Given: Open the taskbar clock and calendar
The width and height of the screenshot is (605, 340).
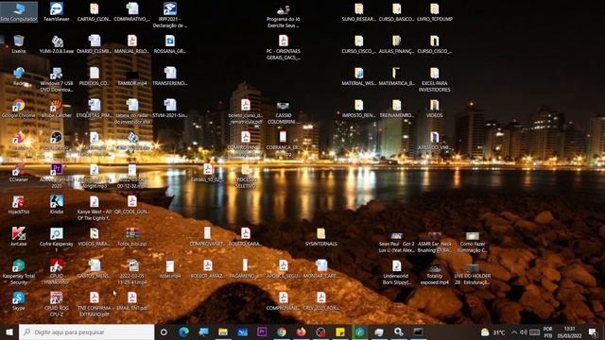Looking at the screenshot, I should (x=569, y=332).
